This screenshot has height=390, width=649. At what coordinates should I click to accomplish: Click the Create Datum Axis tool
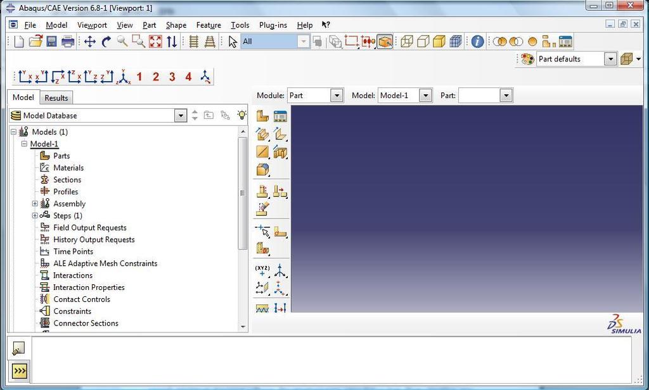click(280, 270)
